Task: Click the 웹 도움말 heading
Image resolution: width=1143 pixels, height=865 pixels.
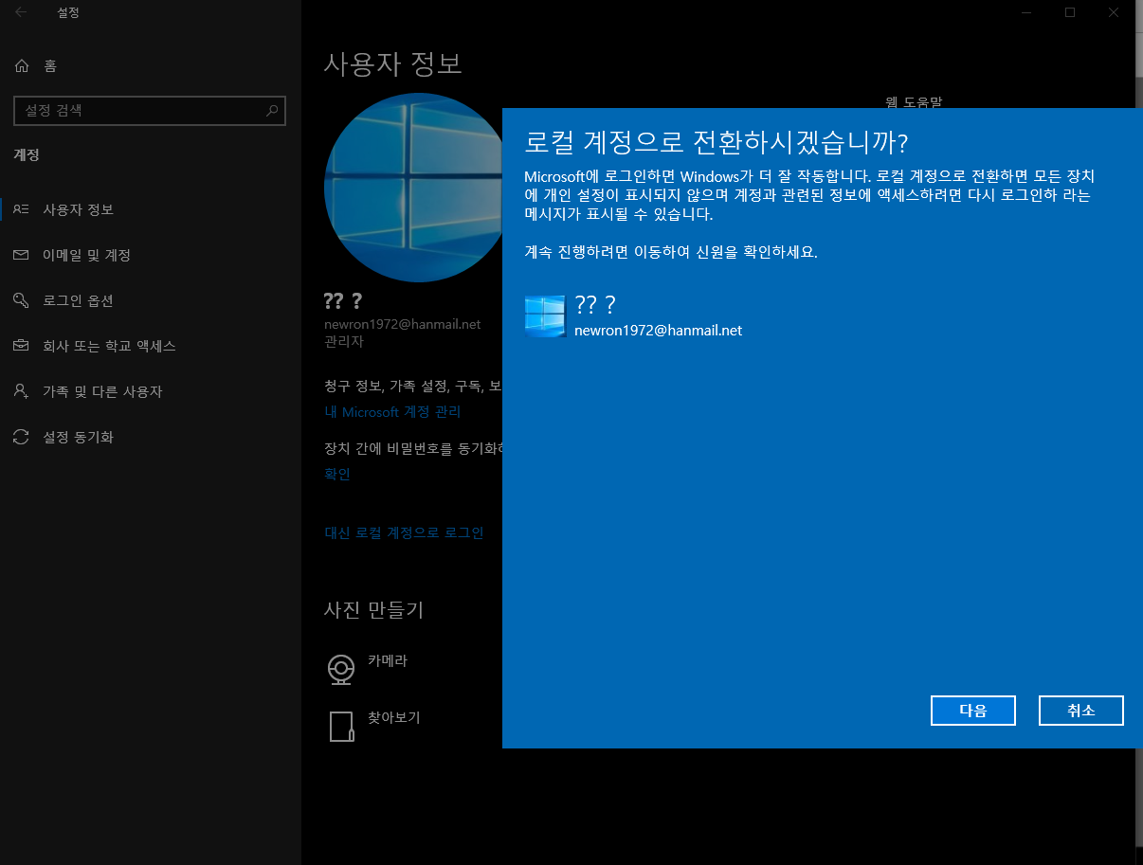Action: pos(914,101)
